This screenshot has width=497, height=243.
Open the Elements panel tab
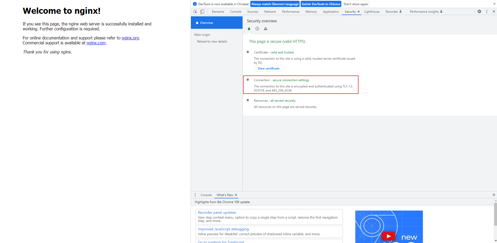pos(218,12)
